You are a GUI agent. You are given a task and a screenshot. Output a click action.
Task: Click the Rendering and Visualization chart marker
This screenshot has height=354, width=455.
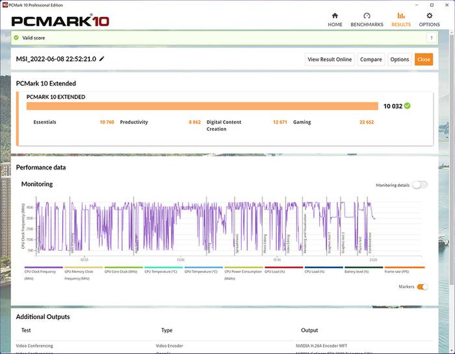305,234
